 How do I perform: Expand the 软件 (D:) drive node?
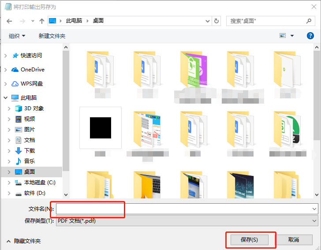click(9, 193)
